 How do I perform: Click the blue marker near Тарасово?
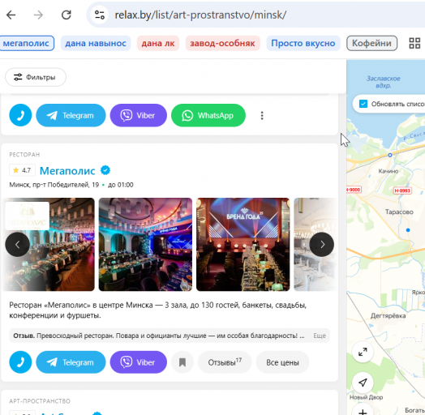click(408, 230)
